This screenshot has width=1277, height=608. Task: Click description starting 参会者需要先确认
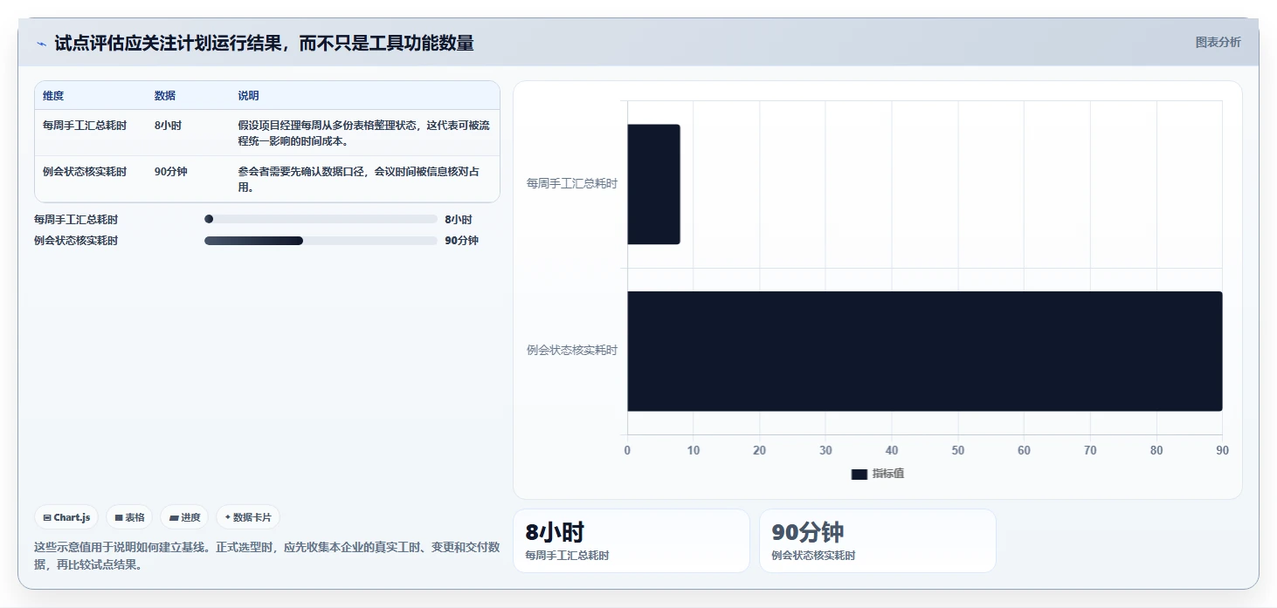pos(358,179)
